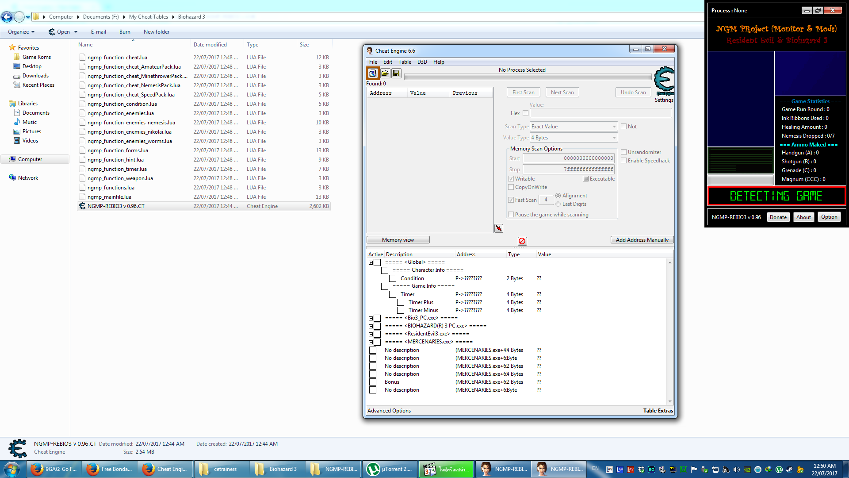This screenshot has width=849, height=478.
Task: Click the open table folder icon
Action: (385, 73)
